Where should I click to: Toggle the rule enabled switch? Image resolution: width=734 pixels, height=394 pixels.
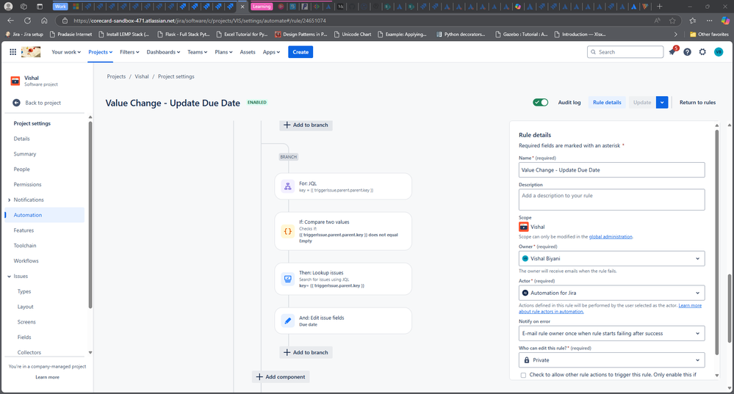pos(540,103)
